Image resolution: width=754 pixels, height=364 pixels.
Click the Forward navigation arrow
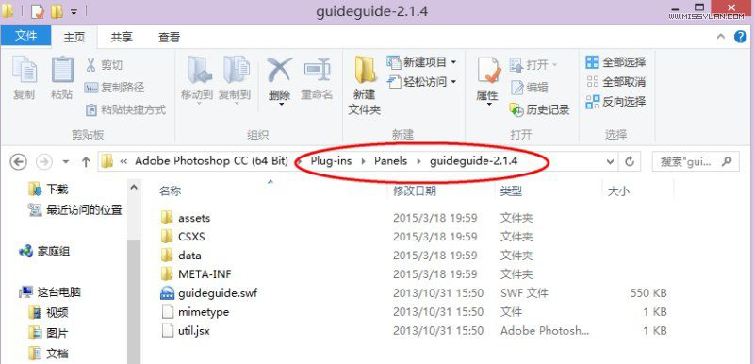click(44, 162)
